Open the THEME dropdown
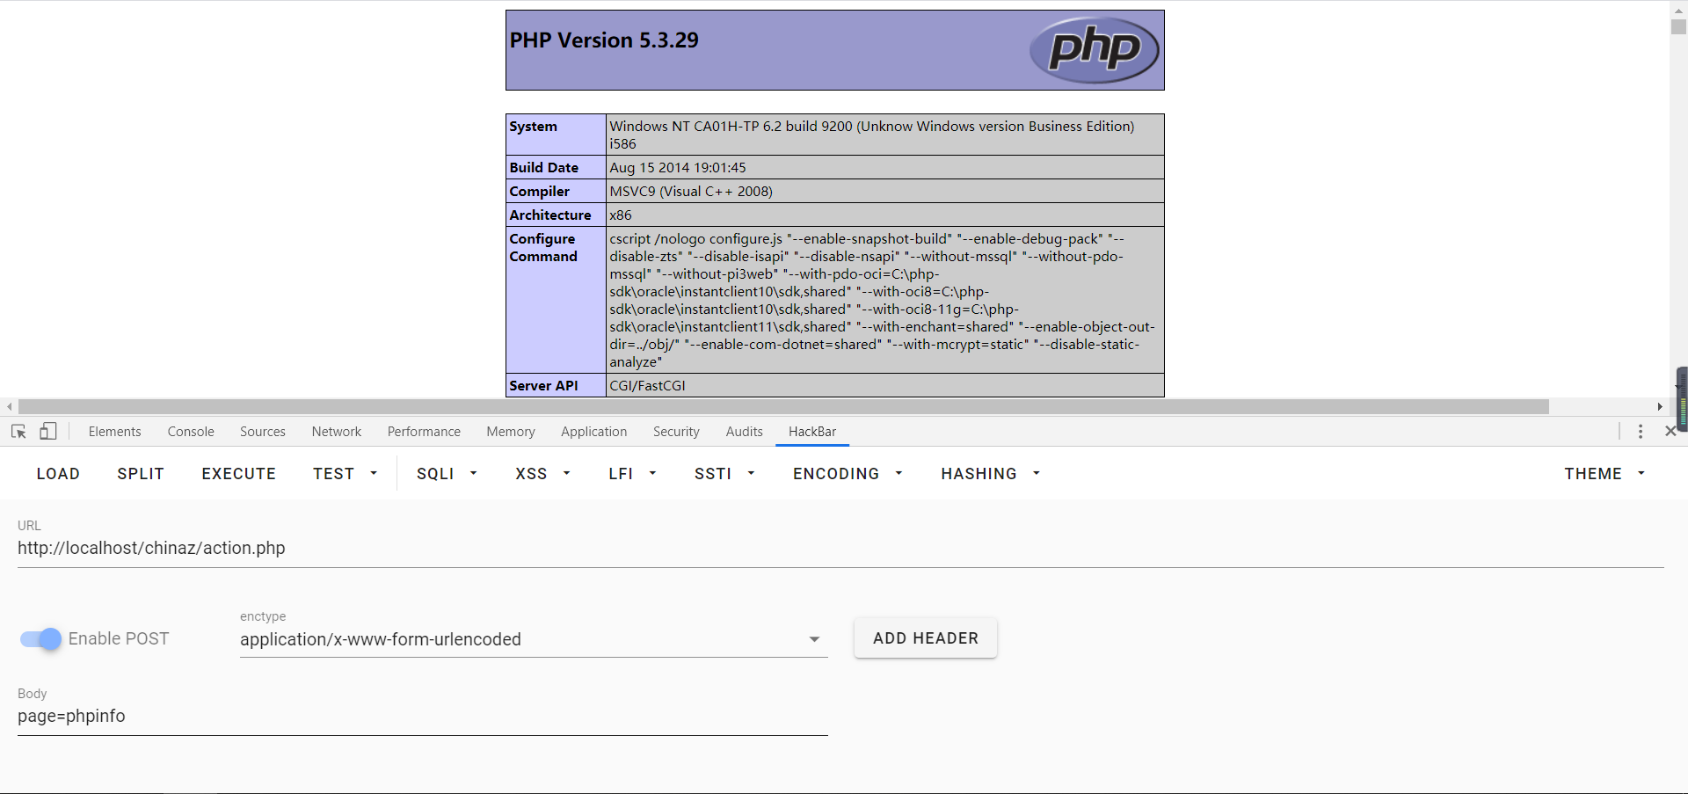Viewport: 1688px width, 794px height. point(1604,474)
